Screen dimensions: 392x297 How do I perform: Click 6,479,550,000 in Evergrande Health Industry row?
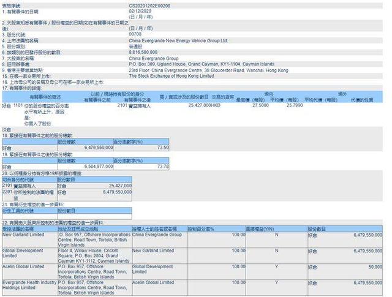(367, 283)
